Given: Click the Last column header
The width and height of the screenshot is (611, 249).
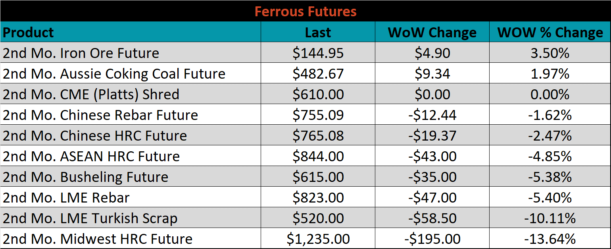Looking at the screenshot, I should click(x=318, y=32).
